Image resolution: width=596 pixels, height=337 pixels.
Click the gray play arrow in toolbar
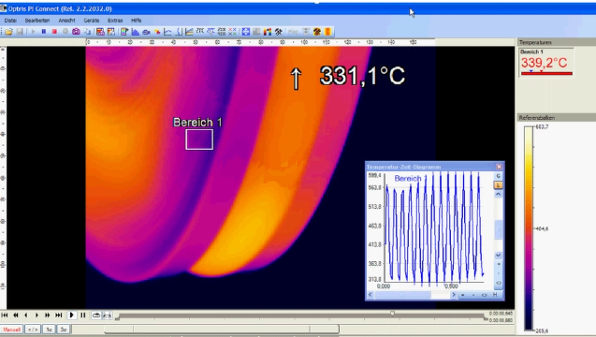(x=33, y=32)
